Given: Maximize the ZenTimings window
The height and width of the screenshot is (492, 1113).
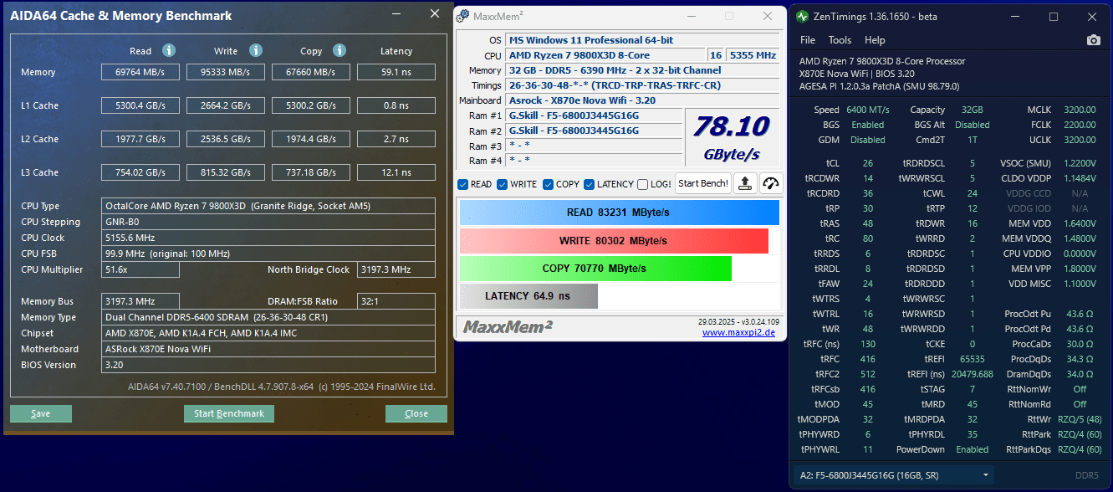Looking at the screenshot, I should (x=1054, y=17).
